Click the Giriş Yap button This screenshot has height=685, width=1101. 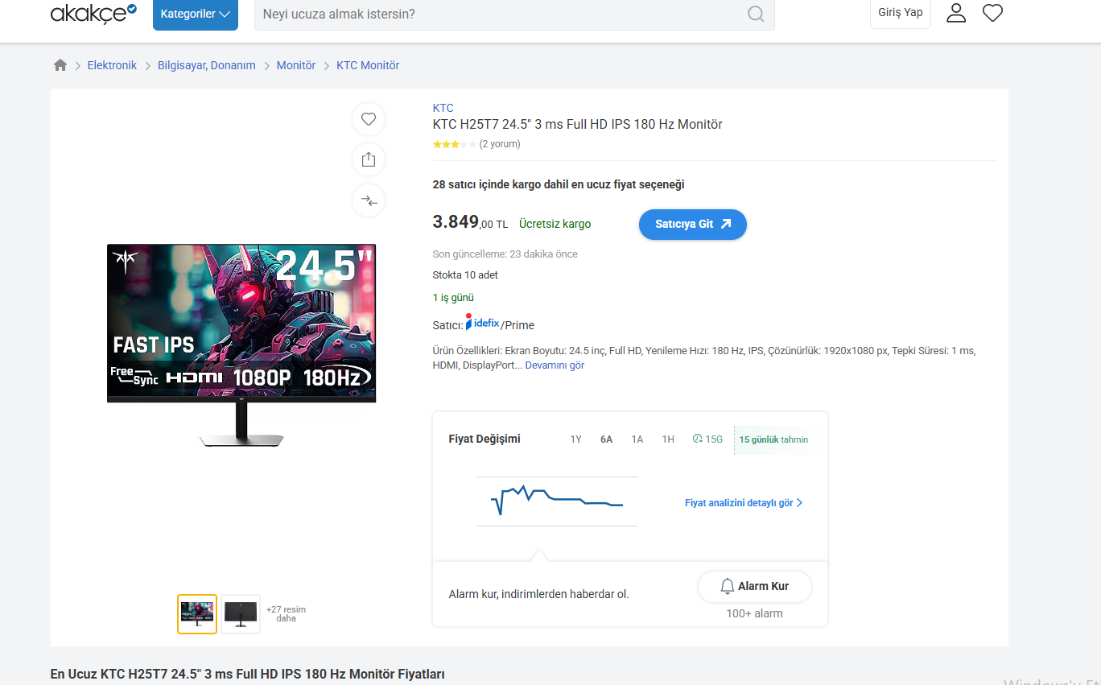901,13
